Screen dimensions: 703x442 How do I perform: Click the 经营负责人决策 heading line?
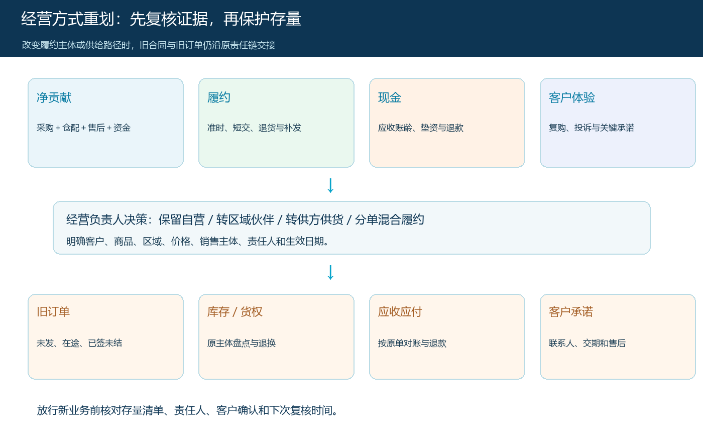[245, 219]
